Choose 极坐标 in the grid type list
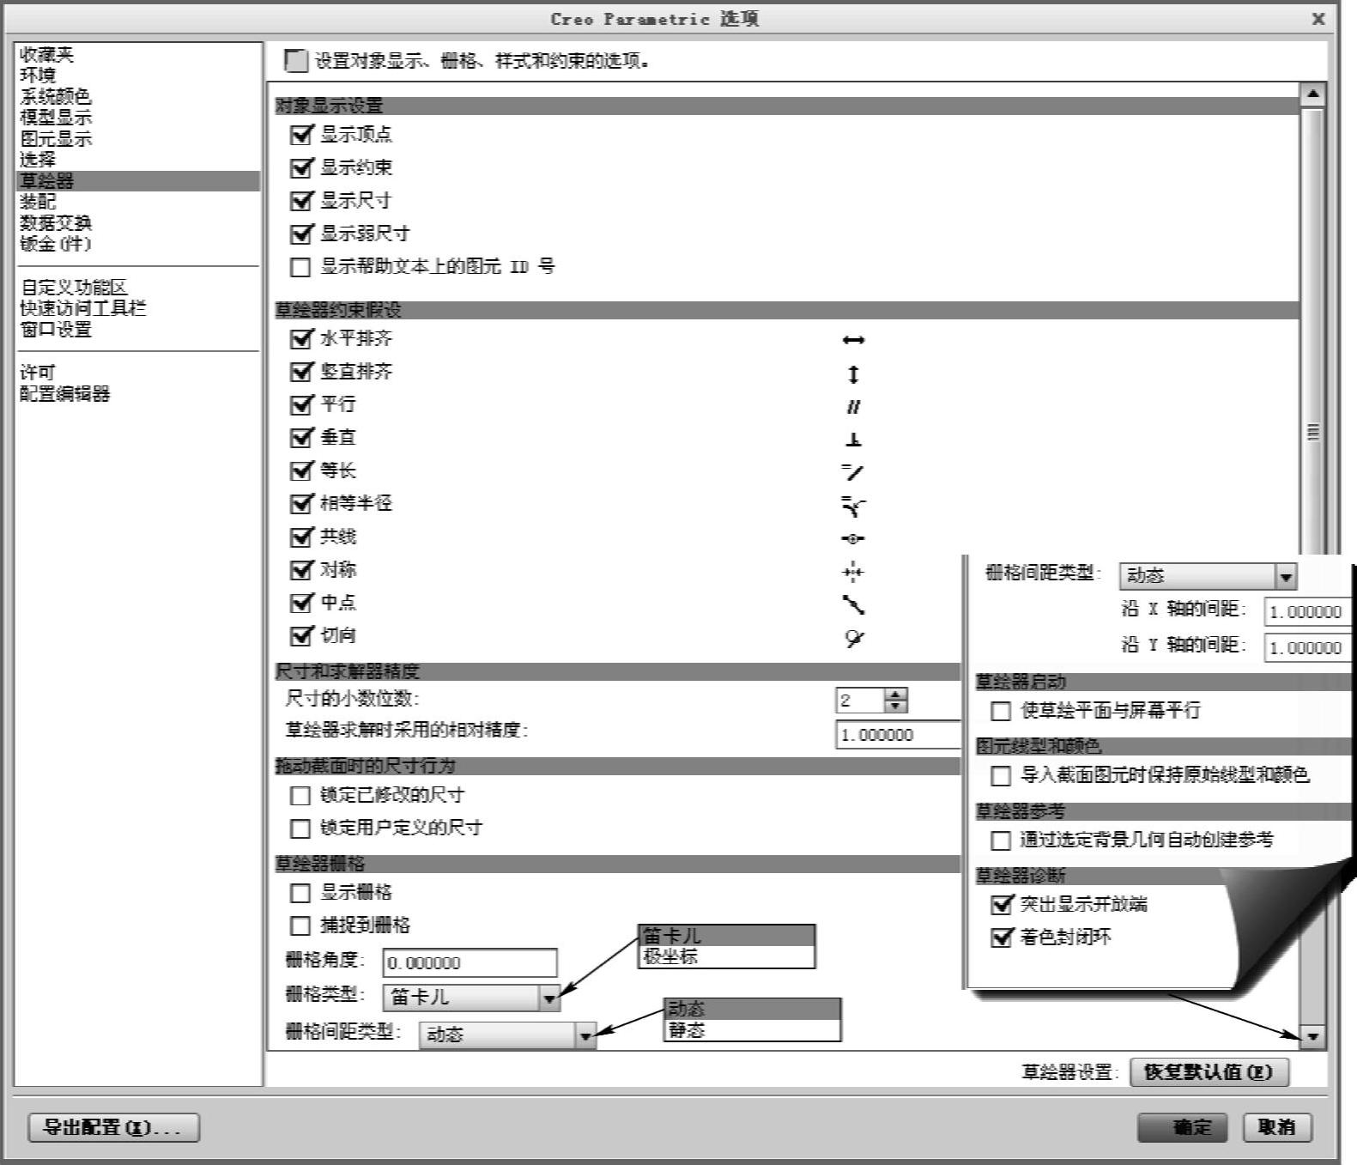This screenshot has width=1357, height=1165. click(x=726, y=956)
